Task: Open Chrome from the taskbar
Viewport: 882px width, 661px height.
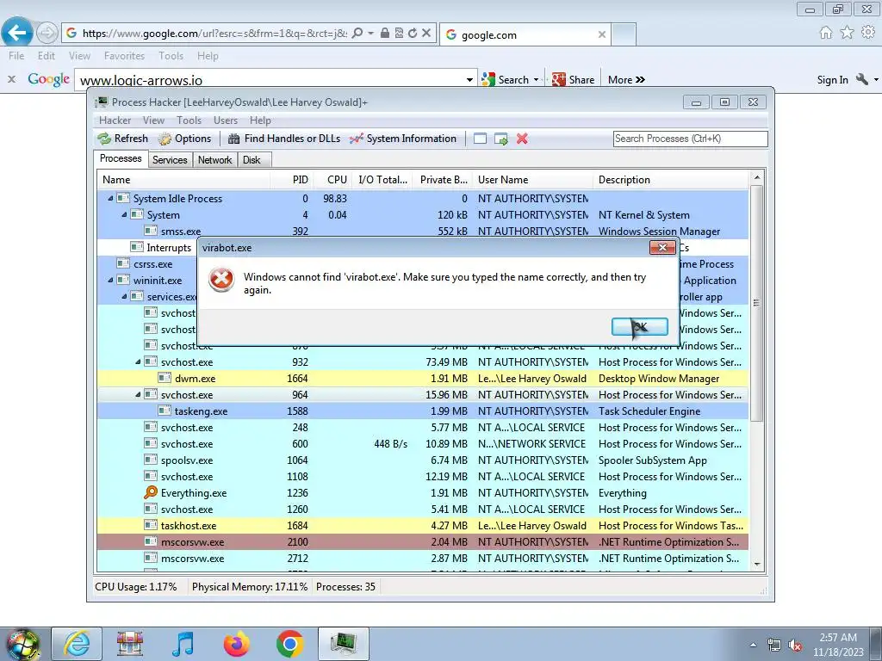Action: [289, 644]
